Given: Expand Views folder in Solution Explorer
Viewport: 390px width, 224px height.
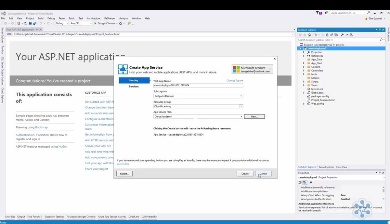Looking at the screenshot, I should [304, 85].
